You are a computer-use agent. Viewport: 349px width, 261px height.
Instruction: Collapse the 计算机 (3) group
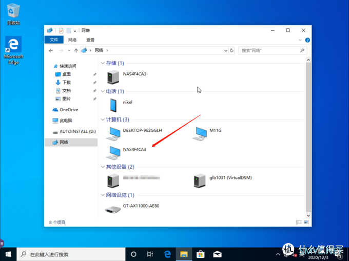click(x=103, y=119)
